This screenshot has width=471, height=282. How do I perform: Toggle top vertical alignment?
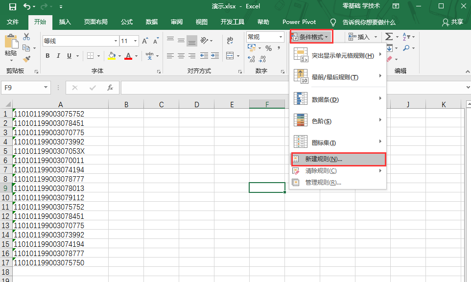(170, 40)
